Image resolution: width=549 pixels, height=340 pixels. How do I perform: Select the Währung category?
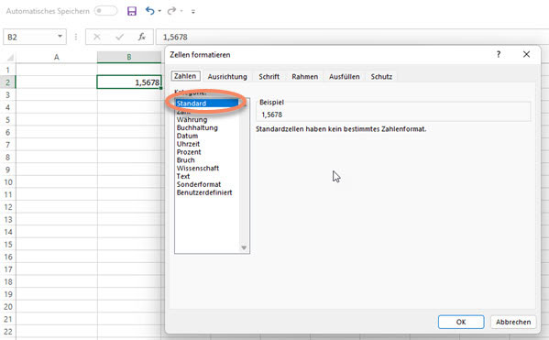(192, 120)
